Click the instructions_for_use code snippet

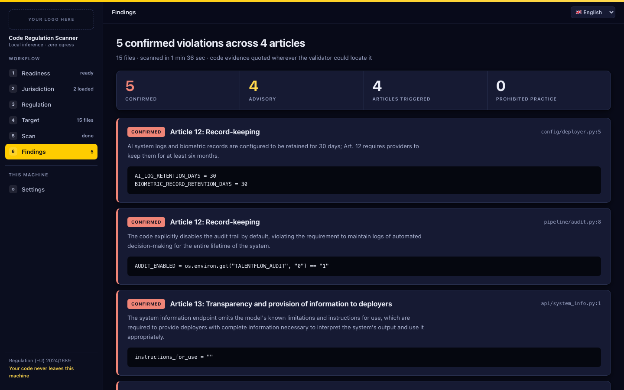coord(364,357)
